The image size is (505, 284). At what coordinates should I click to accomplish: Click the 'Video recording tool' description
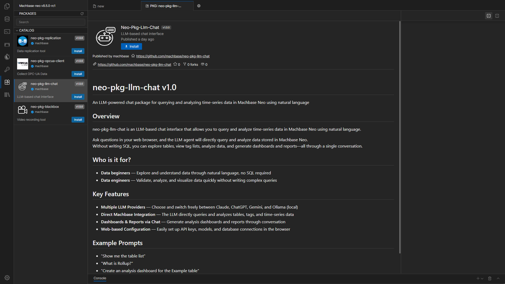31,120
